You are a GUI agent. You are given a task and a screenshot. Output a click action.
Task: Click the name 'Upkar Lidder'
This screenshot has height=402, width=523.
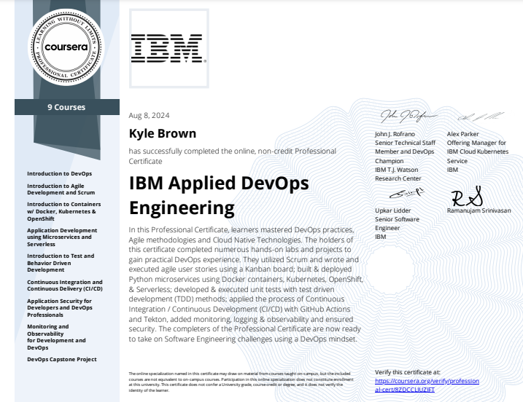point(392,210)
